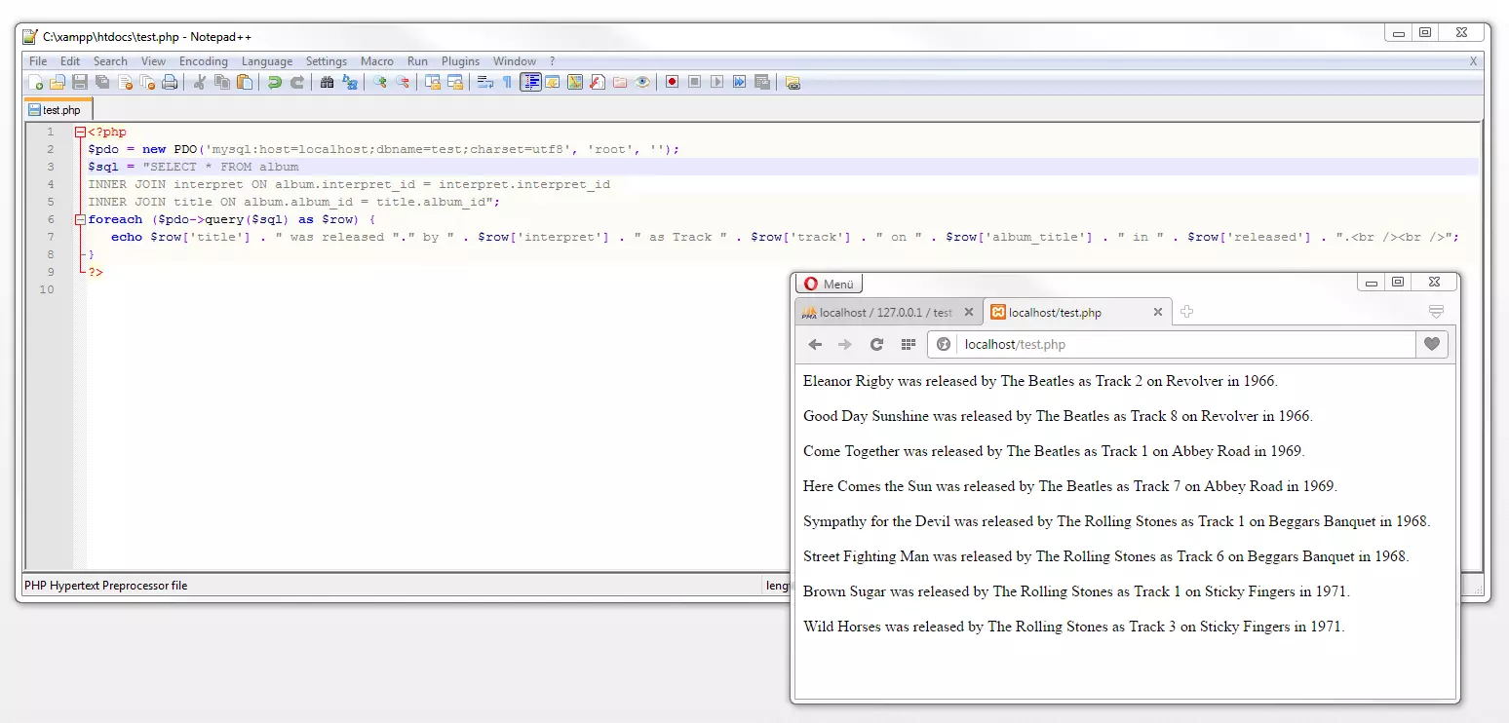Toggle synchronized vertical scrolling icon
The image size is (1509, 723).
click(432, 83)
